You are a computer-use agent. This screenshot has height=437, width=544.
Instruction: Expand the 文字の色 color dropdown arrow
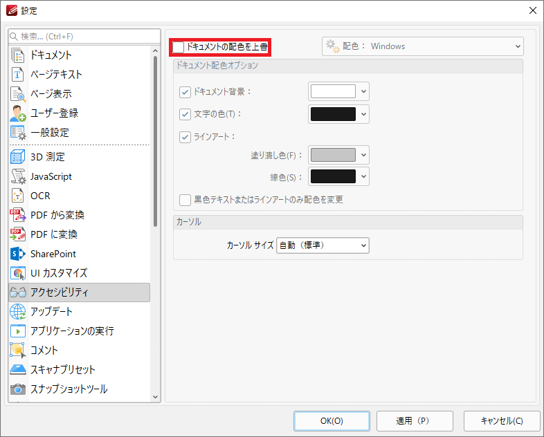363,114
